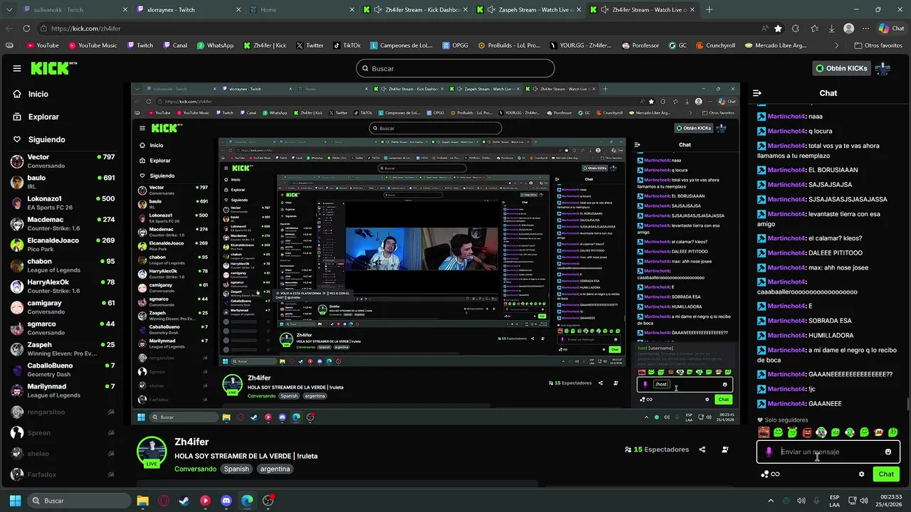Open browser downloads icon
Viewport: 911px width, 512px height.
(831, 28)
